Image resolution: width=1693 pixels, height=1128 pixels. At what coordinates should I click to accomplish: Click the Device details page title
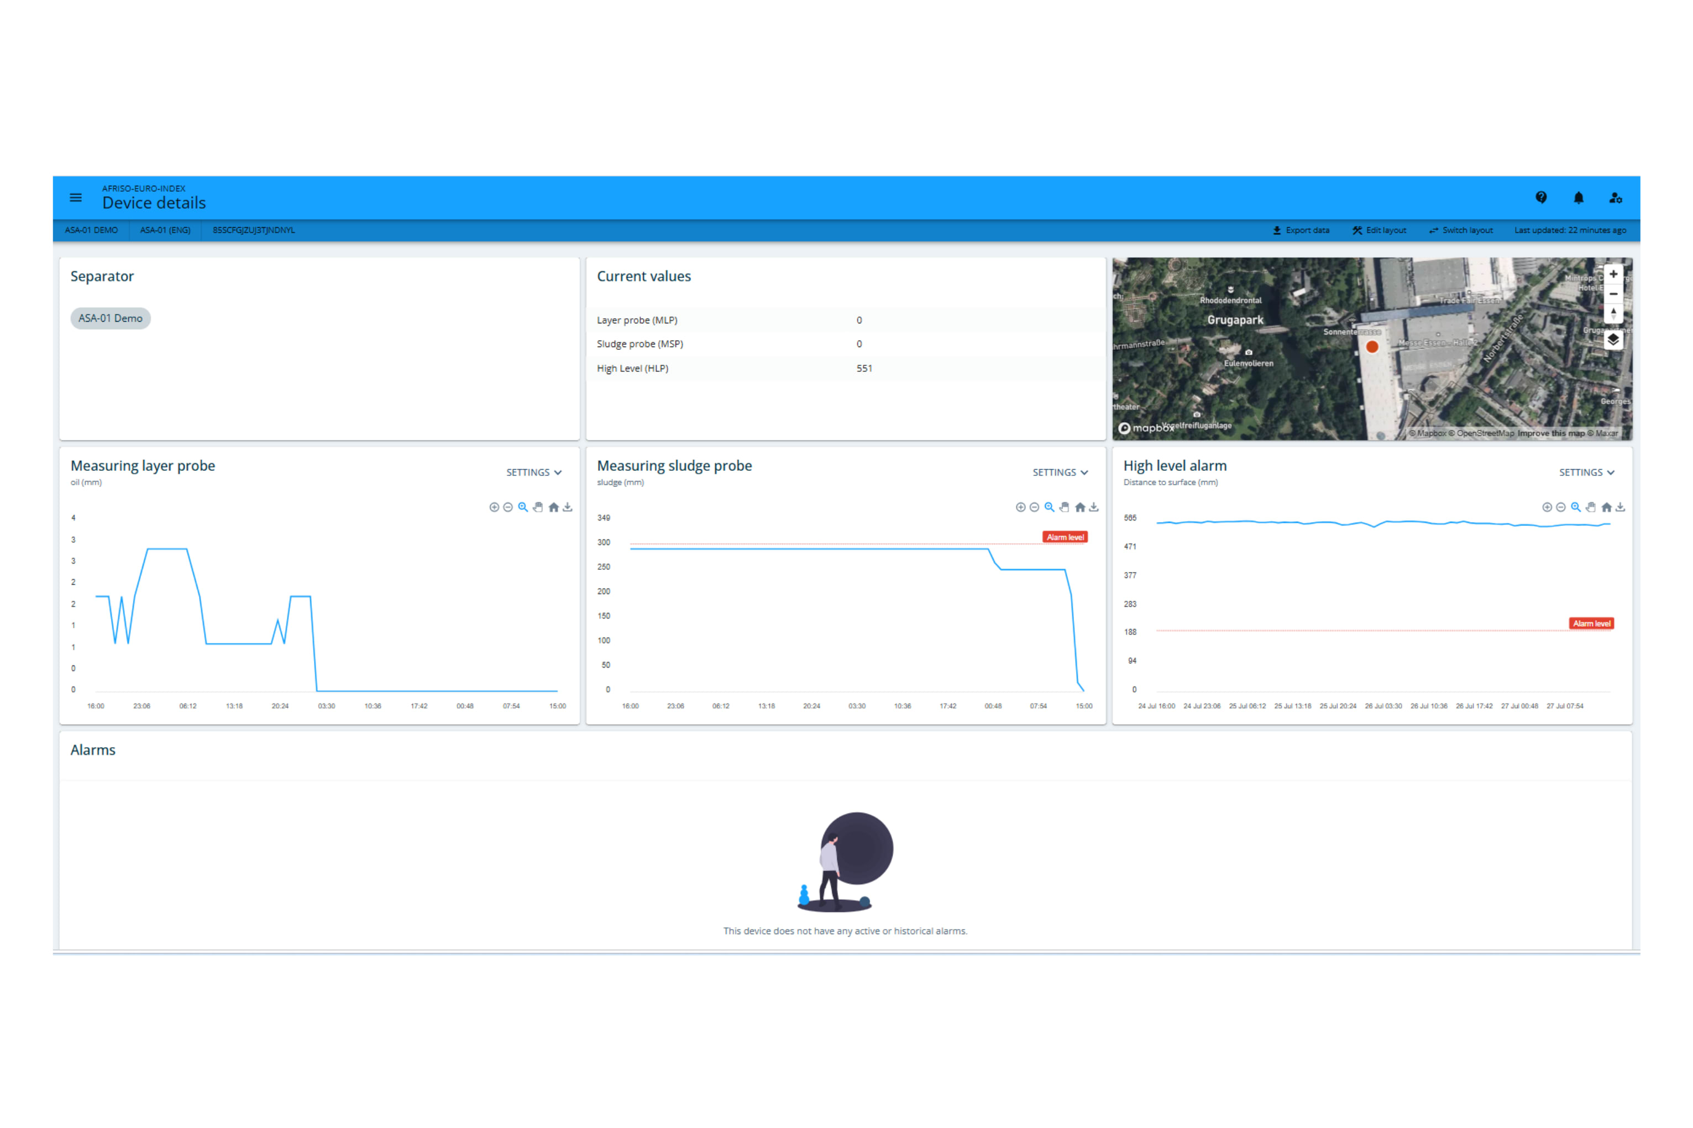154,203
